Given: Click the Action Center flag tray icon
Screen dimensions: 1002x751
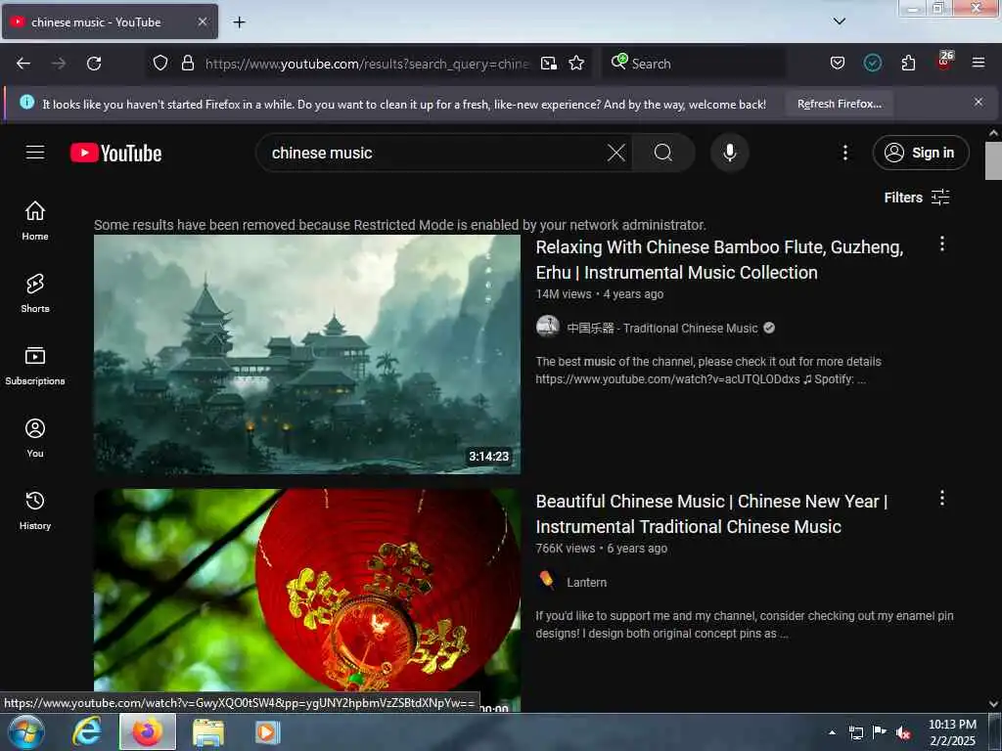Looking at the screenshot, I should point(880,732).
